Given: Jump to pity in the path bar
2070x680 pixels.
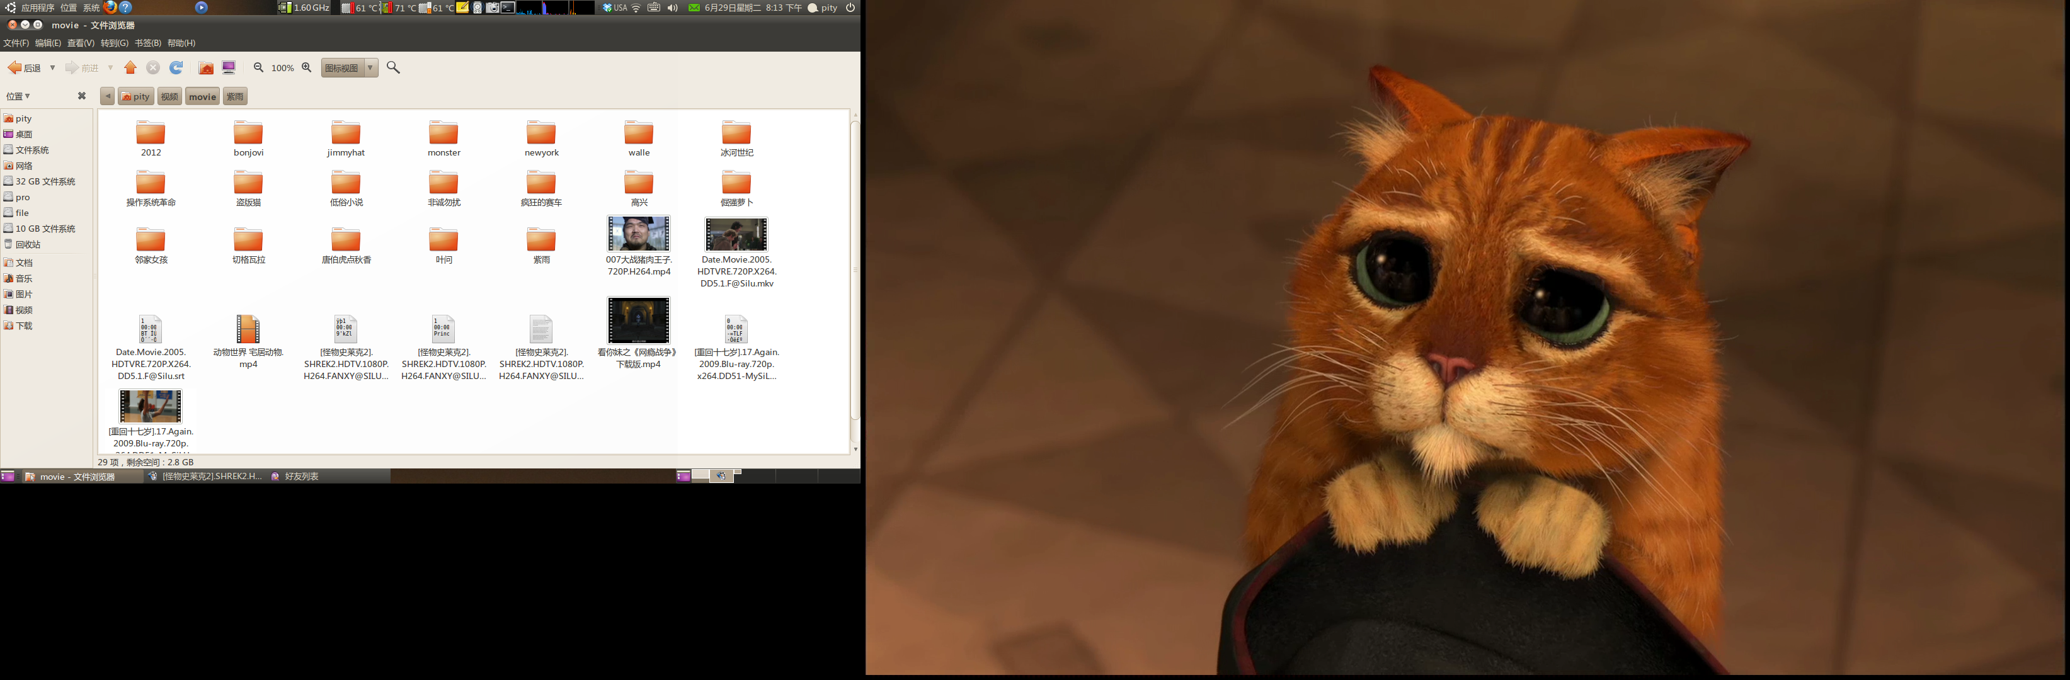Looking at the screenshot, I should point(136,96).
